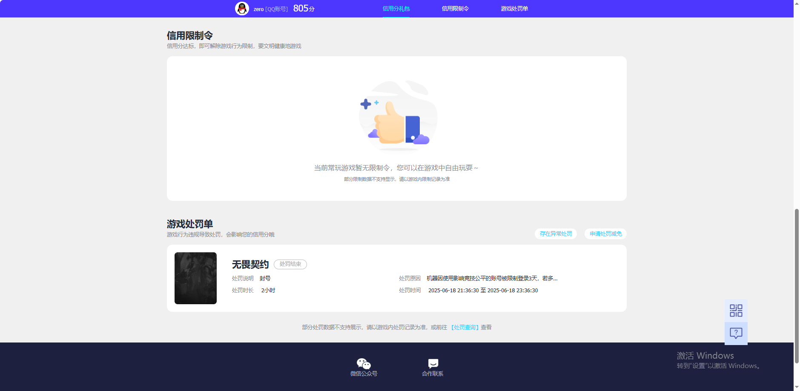Screen dimensions: 800x391
Task: Click the punishment time range 2025-06-18 21:36:30
Action: (483, 291)
